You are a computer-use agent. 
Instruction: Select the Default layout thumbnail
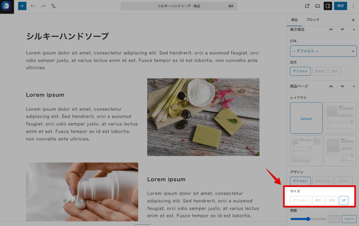pos(306,118)
